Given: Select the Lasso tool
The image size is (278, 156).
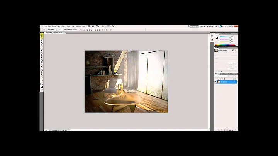Looking at the screenshot, I should (x=42, y=40).
